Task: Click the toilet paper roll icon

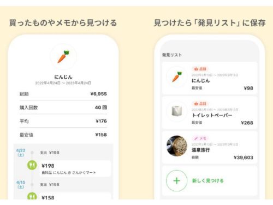Action: [177, 111]
